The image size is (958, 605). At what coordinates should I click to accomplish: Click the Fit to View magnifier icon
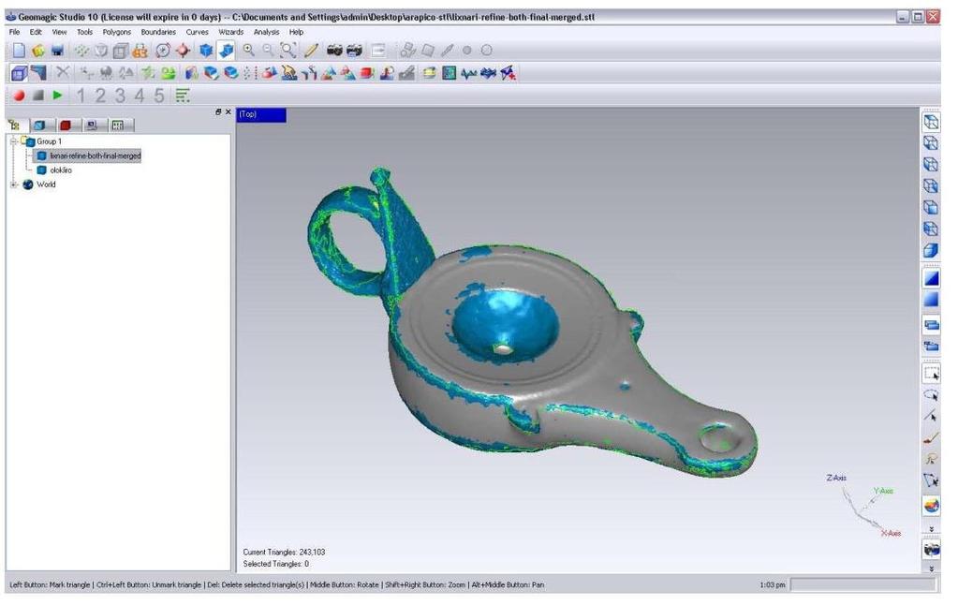[288, 51]
